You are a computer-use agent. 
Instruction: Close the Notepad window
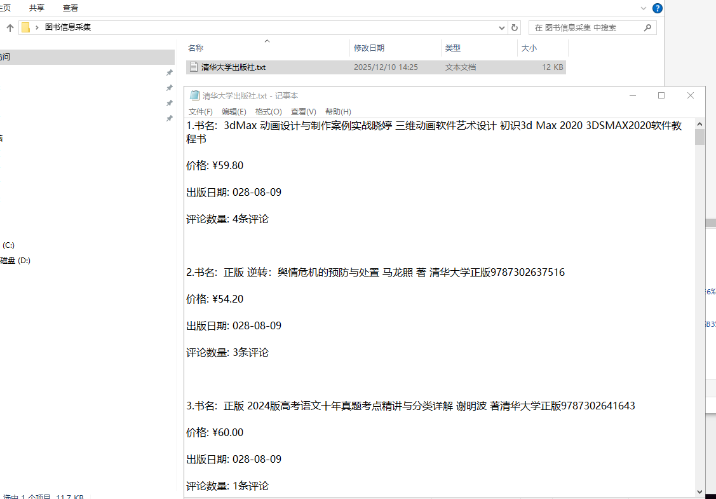691,95
